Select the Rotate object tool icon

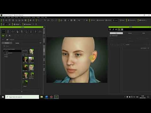(x=52, y=20)
